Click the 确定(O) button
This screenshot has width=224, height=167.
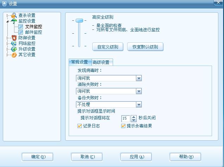37,157
